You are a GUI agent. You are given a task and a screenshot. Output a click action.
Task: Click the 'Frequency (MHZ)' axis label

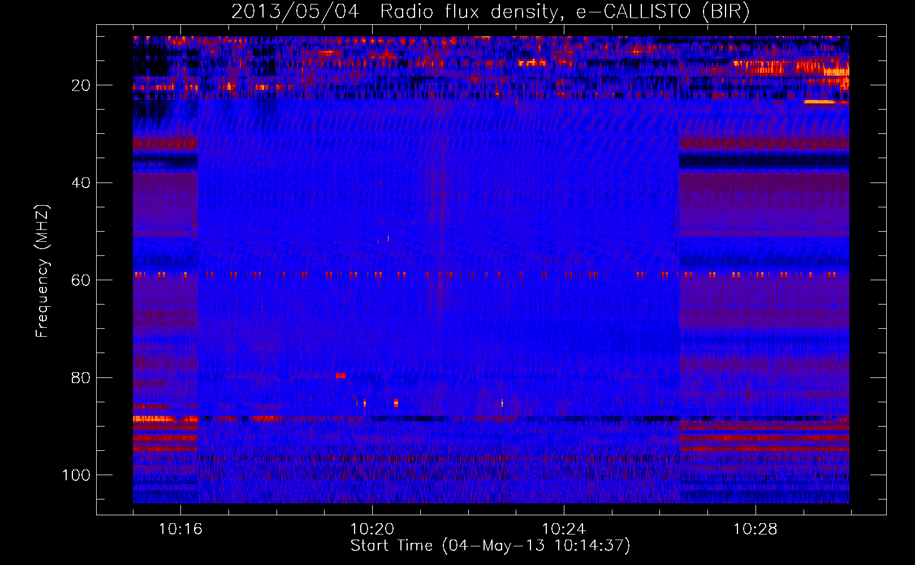point(42,271)
